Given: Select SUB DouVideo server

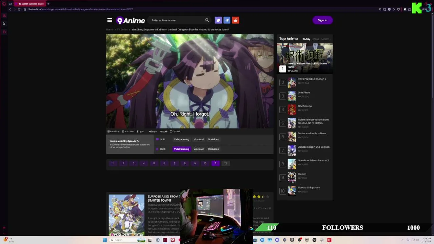Looking at the screenshot, I should [214, 139].
